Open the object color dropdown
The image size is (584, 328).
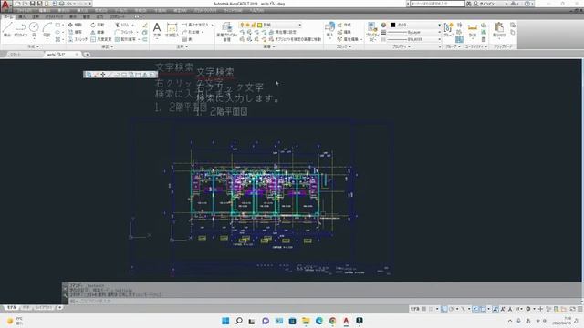pyautogui.click(x=439, y=25)
